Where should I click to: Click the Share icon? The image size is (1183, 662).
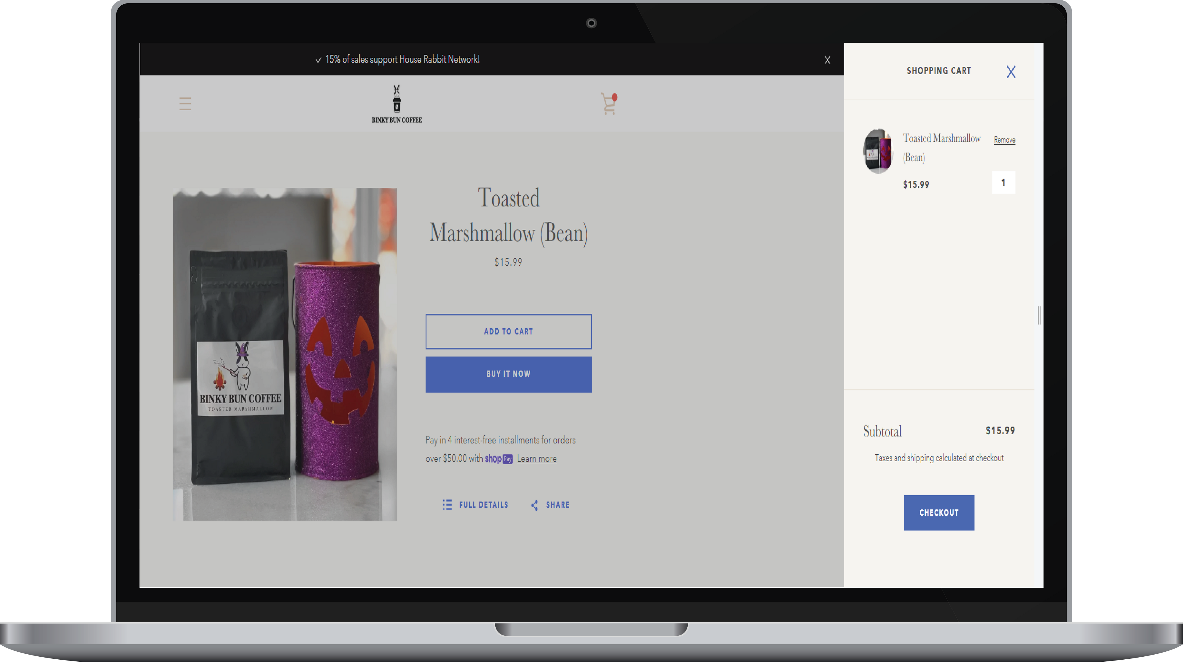click(x=534, y=505)
